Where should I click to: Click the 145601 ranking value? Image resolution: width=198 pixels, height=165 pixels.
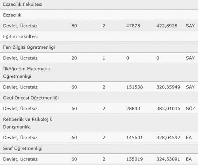pos(135,137)
